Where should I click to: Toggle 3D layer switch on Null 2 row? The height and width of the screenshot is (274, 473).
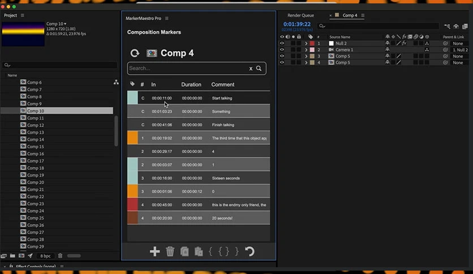click(427, 44)
